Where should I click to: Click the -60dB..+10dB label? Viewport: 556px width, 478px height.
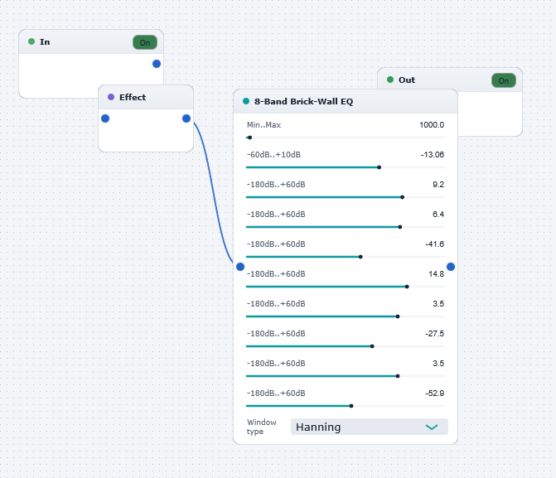[273, 155]
